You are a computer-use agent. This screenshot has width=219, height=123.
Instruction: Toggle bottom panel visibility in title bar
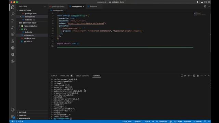202,2
